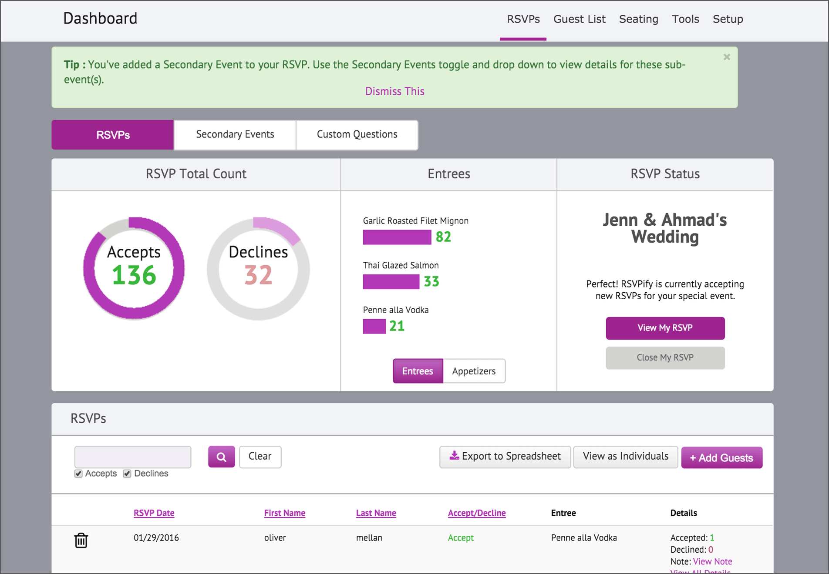Click the Close My RSVP button

(665, 358)
